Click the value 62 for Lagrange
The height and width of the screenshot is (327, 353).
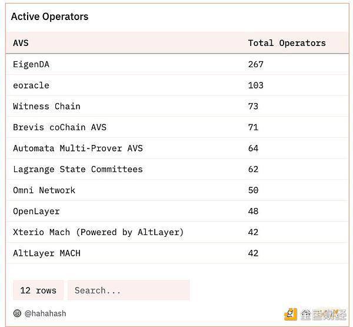pyautogui.click(x=253, y=169)
